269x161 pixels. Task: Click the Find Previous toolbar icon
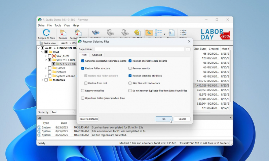point(111,33)
